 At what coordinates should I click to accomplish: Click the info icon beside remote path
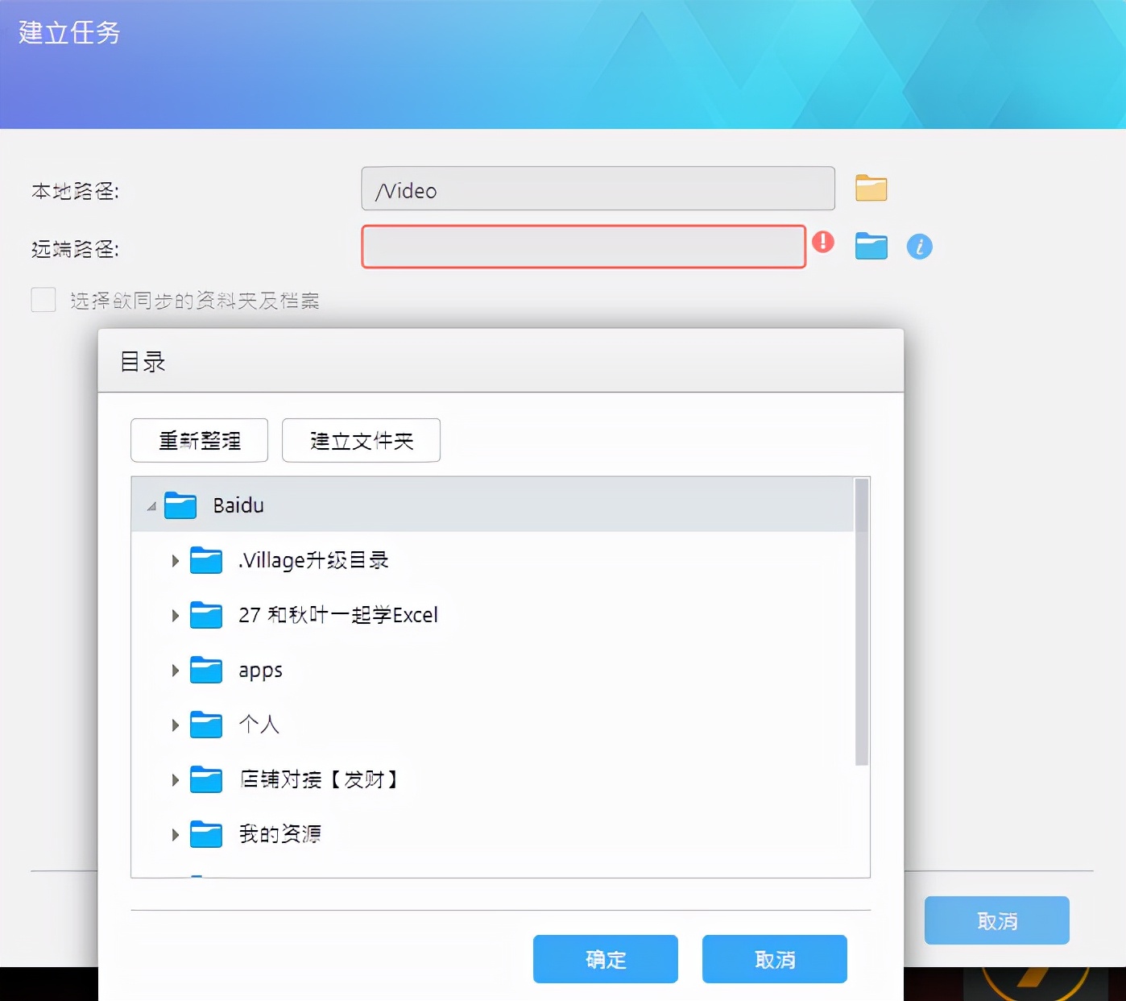(x=919, y=247)
